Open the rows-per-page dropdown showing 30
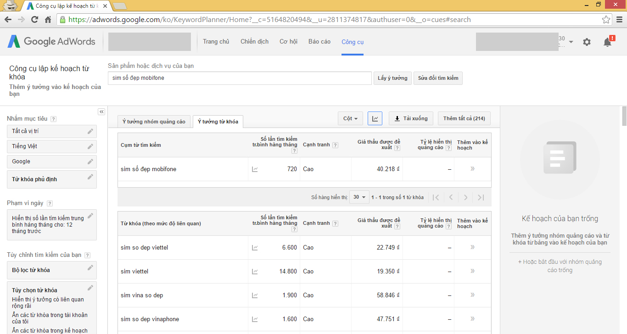The image size is (627, 334). [359, 197]
